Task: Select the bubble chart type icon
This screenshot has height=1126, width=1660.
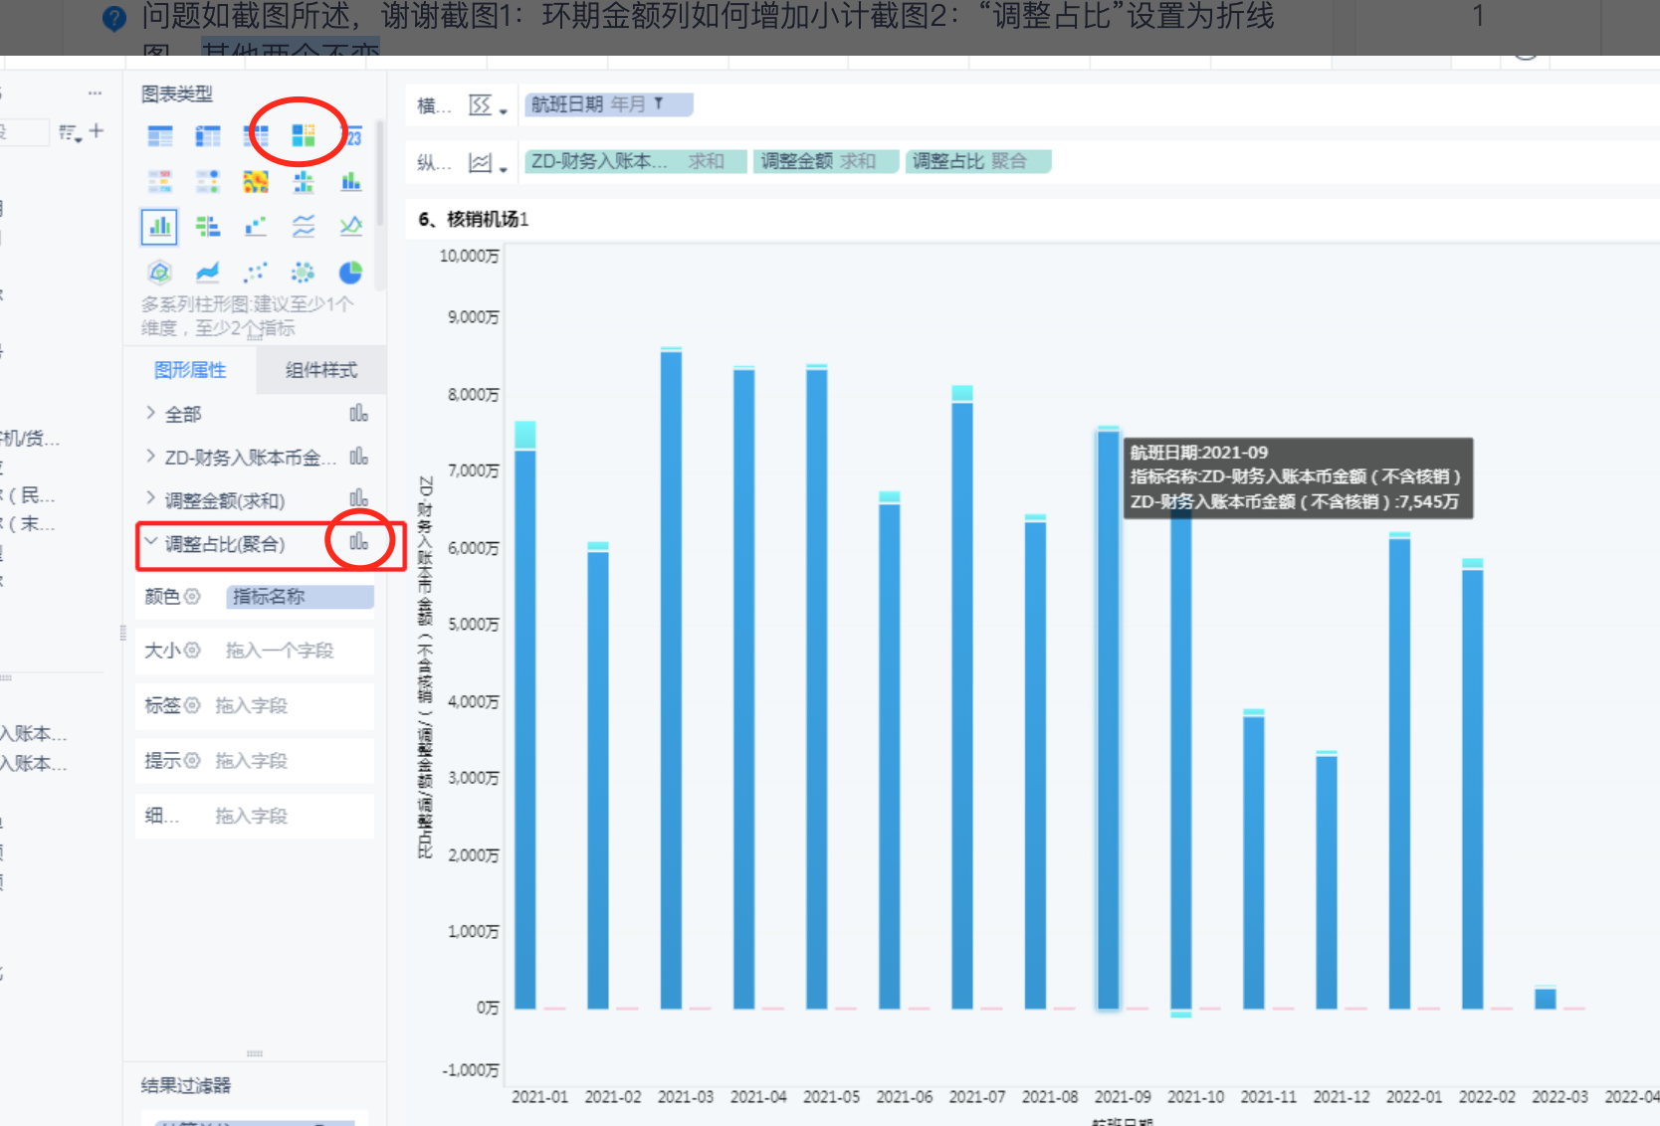Action: point(304,273)
